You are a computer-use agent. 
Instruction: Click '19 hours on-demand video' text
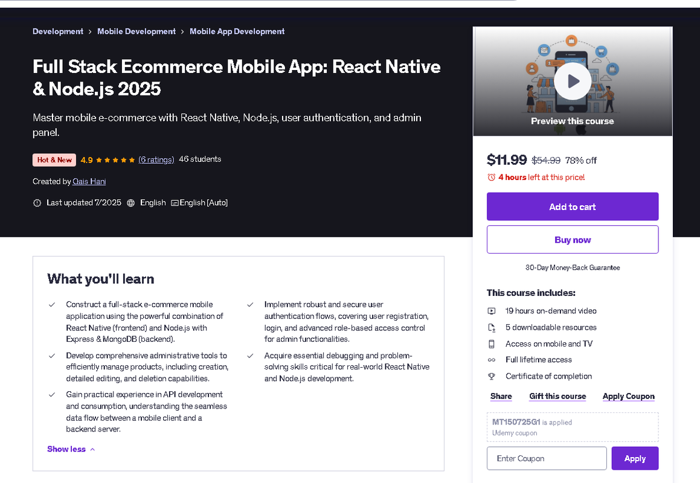pos(551,311)
